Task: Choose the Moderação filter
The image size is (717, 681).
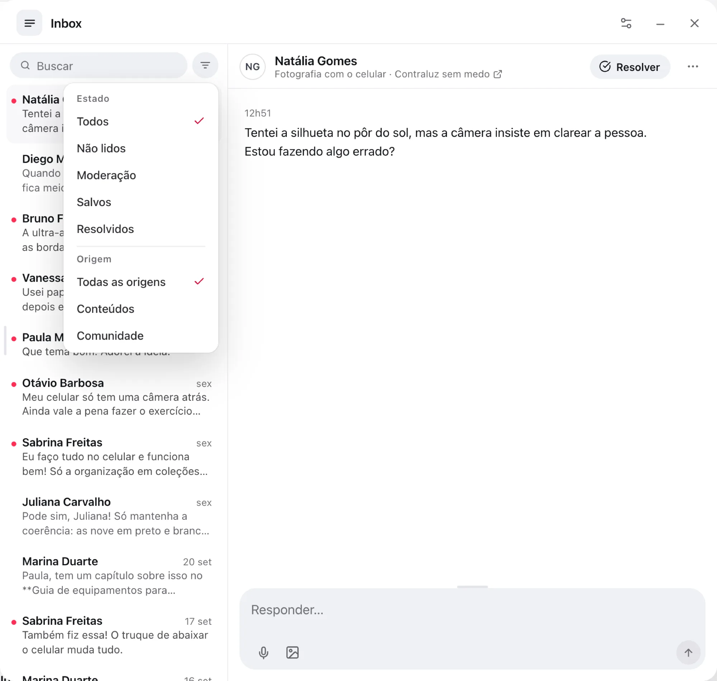Action: [x=141, y=175]
